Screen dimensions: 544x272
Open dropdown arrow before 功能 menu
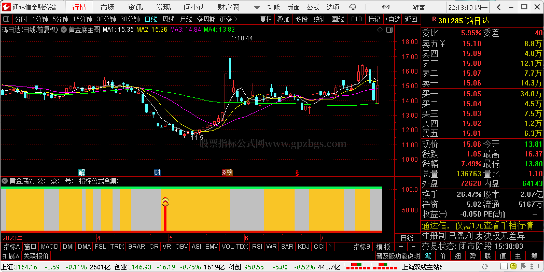tap(257, 8)
